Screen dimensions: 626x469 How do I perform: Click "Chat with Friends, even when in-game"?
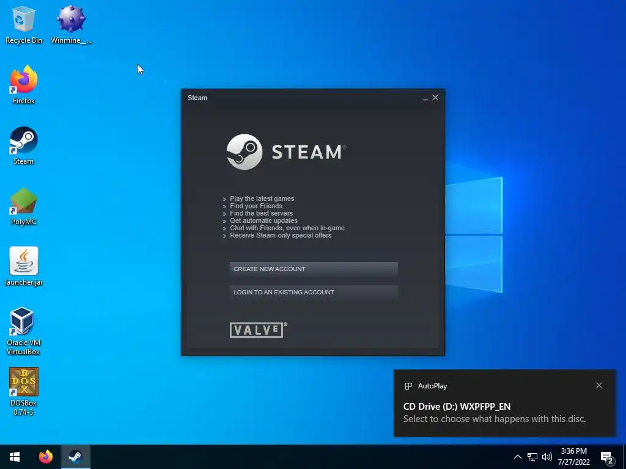[287, 228]
